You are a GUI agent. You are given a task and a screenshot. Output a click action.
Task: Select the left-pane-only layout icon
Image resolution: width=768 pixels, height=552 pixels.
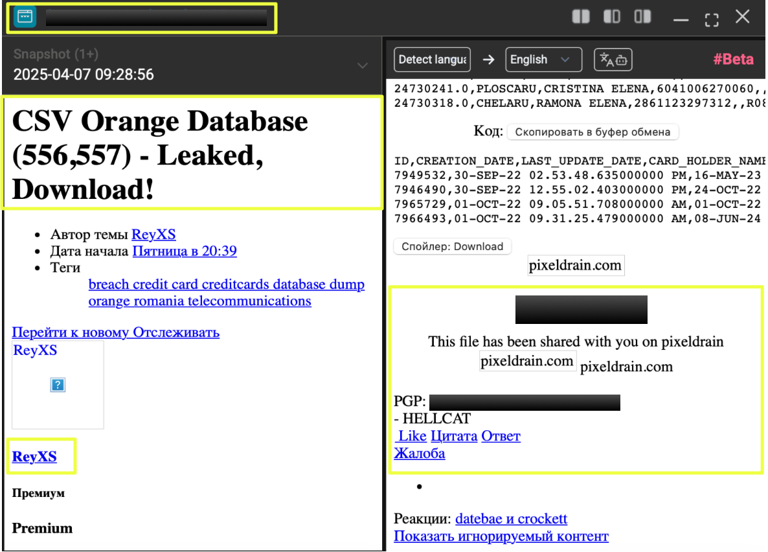pos(611,17)
